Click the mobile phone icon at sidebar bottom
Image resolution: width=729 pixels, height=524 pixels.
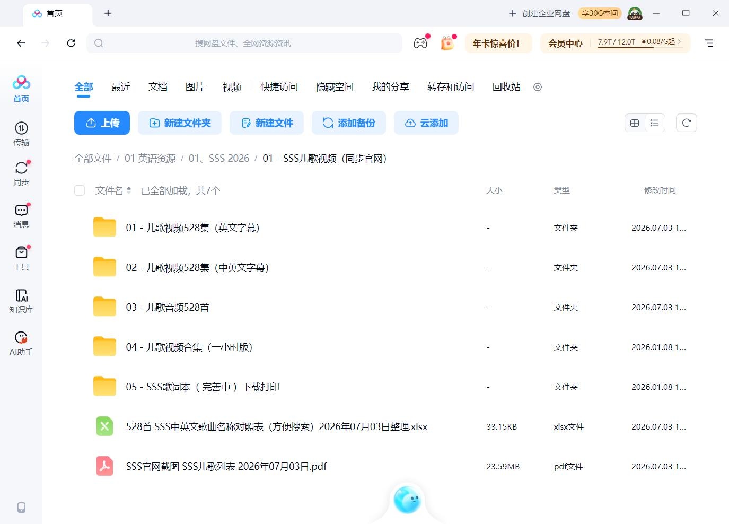21,508
